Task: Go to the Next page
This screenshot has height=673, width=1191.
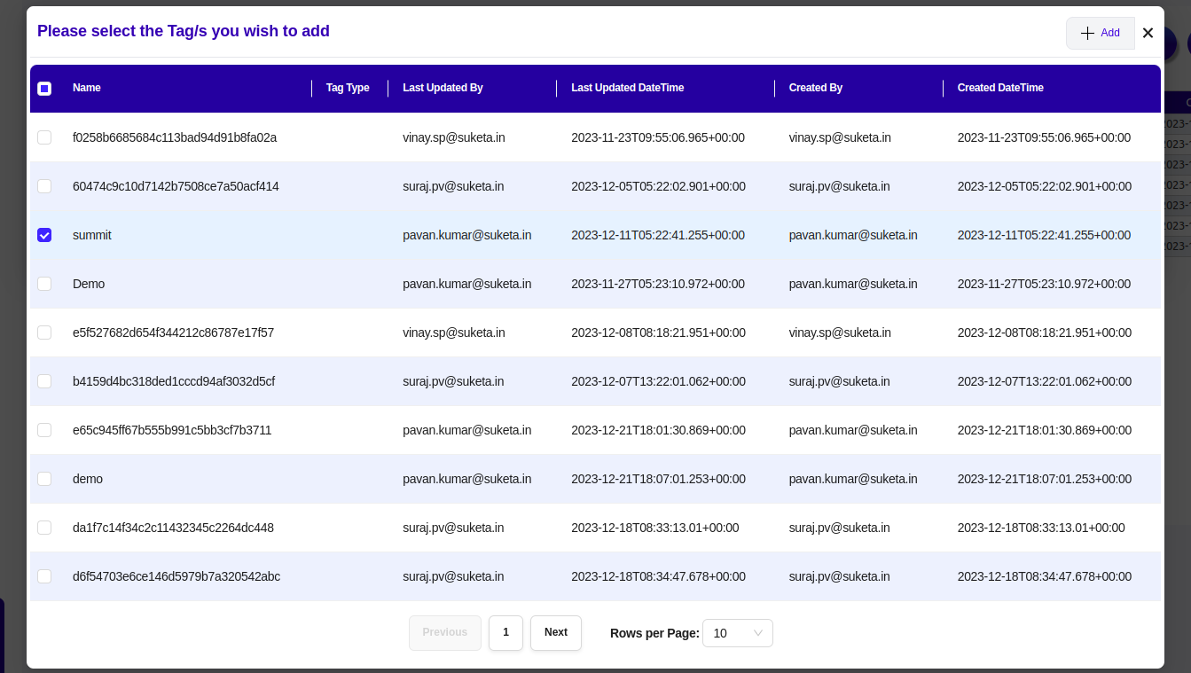Action: [x=555, y=633]
